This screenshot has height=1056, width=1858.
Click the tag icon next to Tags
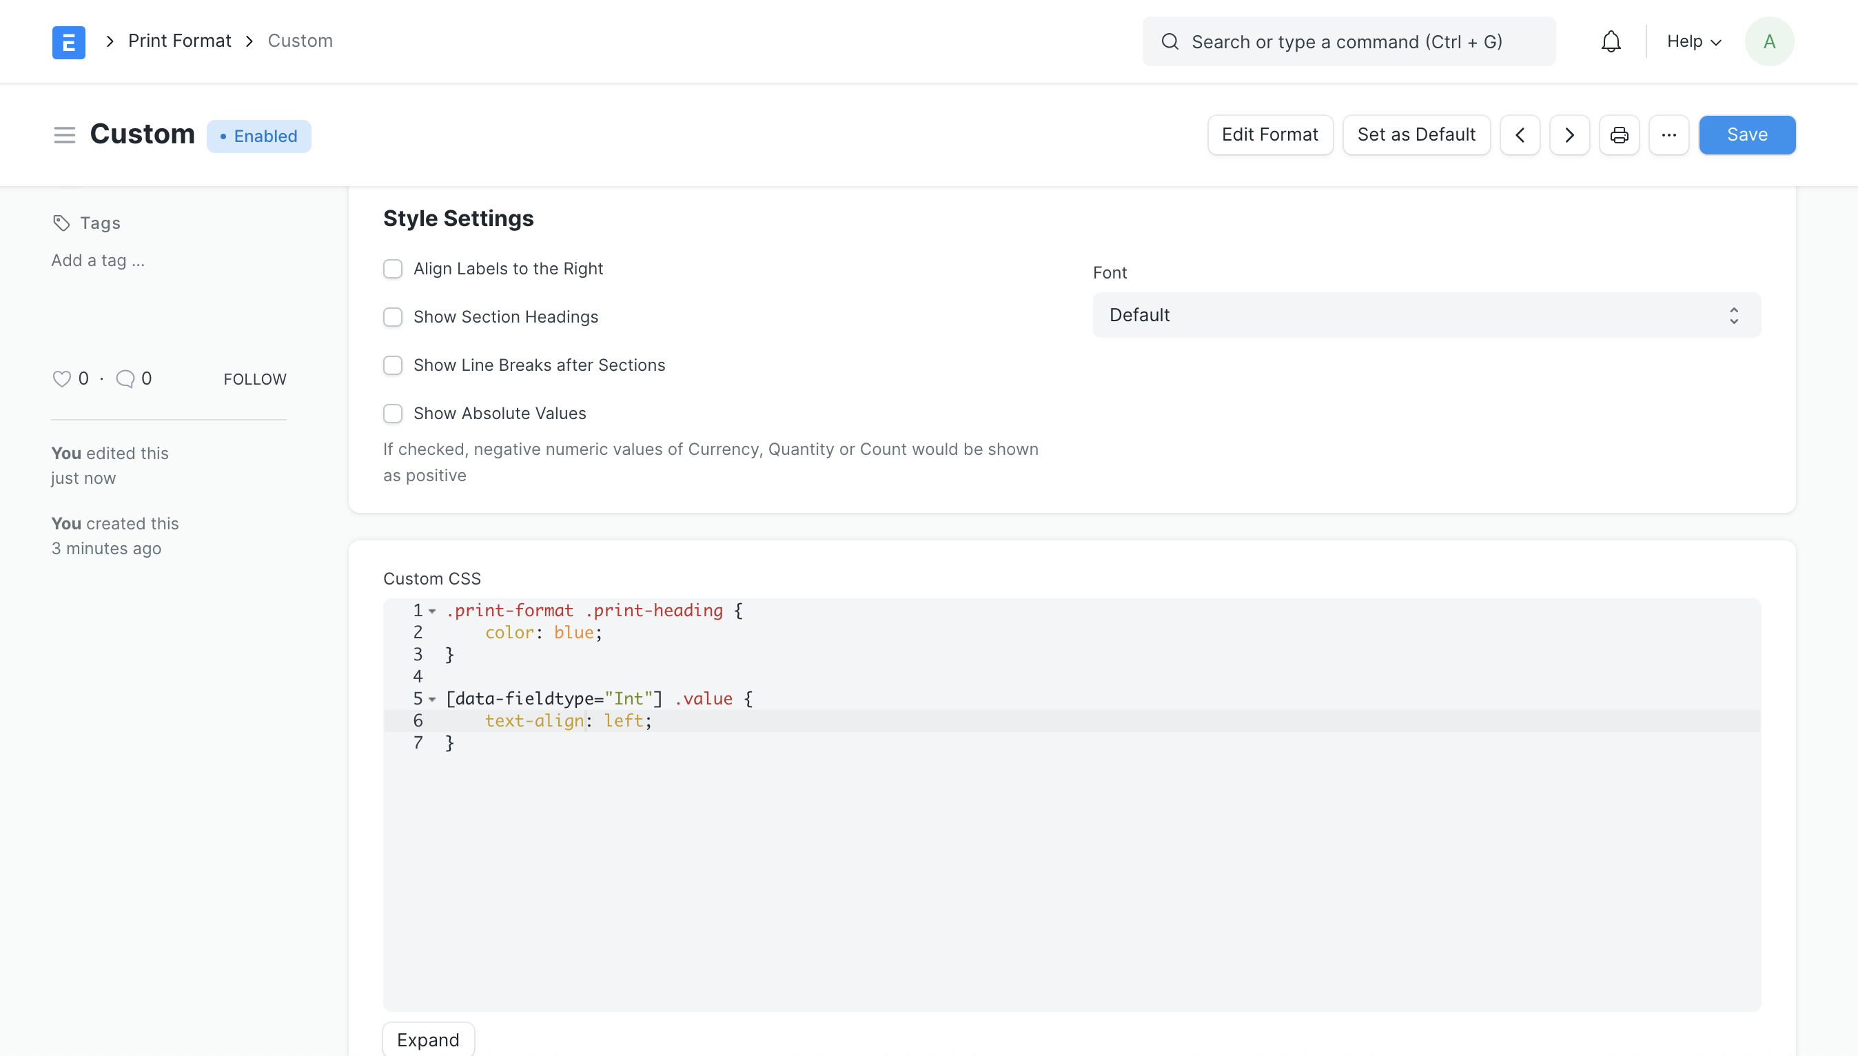point(61,223)
